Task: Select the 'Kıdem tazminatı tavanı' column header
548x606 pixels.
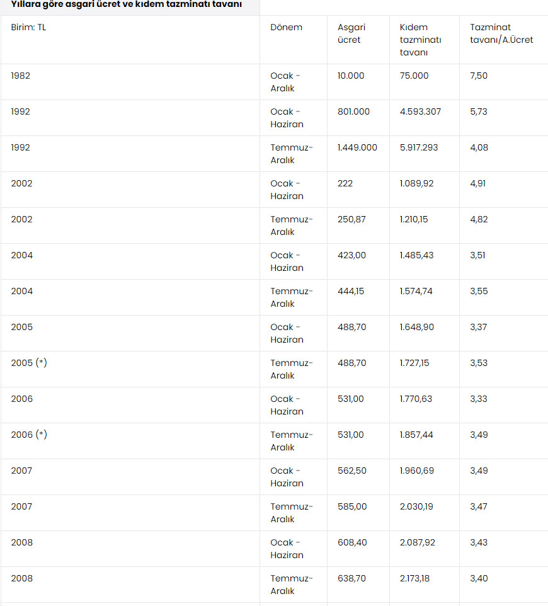Action: coord(420,40)
